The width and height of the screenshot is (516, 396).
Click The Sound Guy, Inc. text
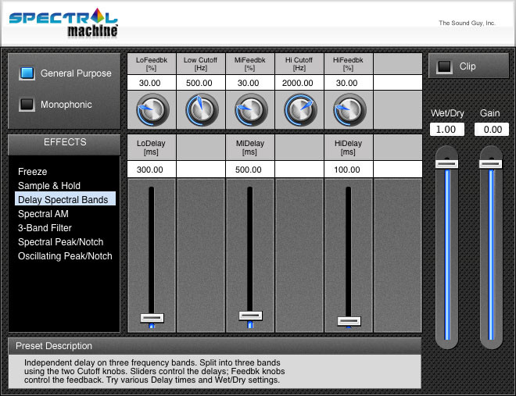pos(467,23)
